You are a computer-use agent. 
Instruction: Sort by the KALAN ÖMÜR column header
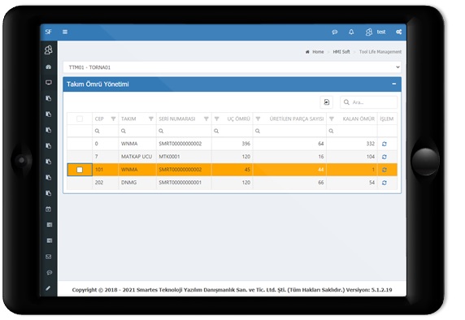[x=359, y=119]
